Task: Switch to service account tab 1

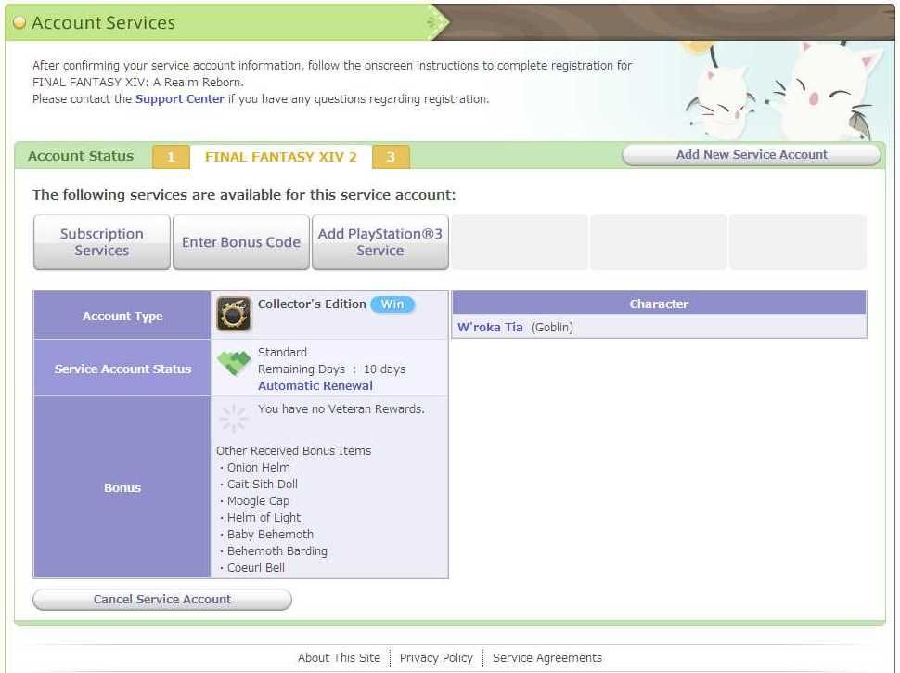Action: point(171,157)
